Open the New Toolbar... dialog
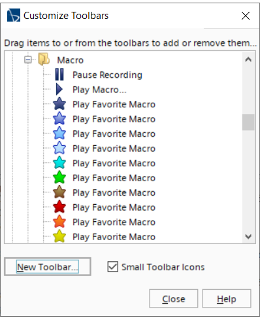Image resolution: width=260 pixels, height=320 pixels. [x=48, y=267]
